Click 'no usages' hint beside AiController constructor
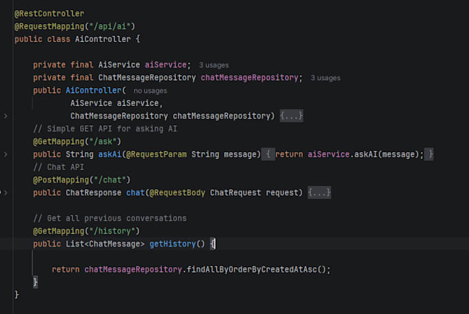 pos(150,91)
